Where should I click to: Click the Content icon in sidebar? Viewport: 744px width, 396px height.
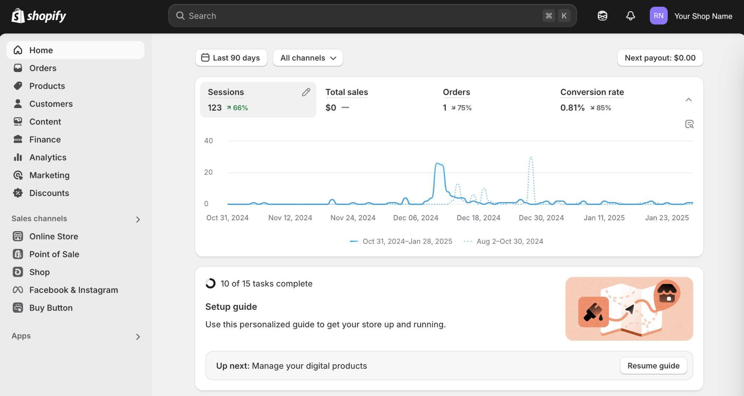(18, 121)
